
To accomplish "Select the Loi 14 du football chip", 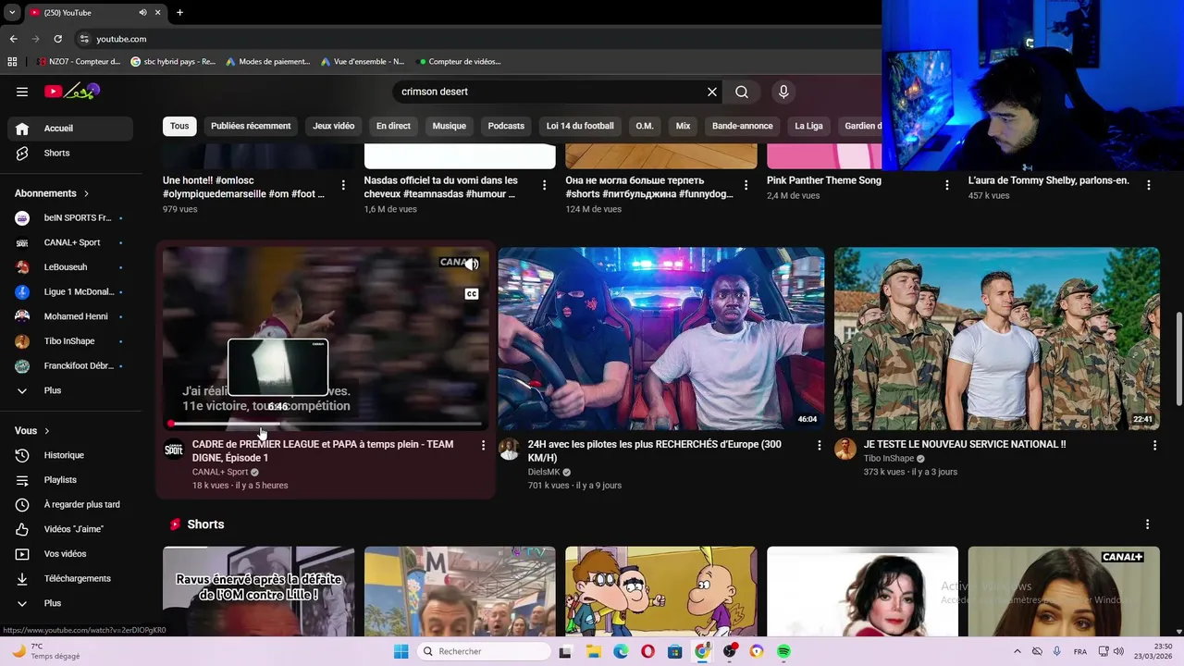I will 580,126.
